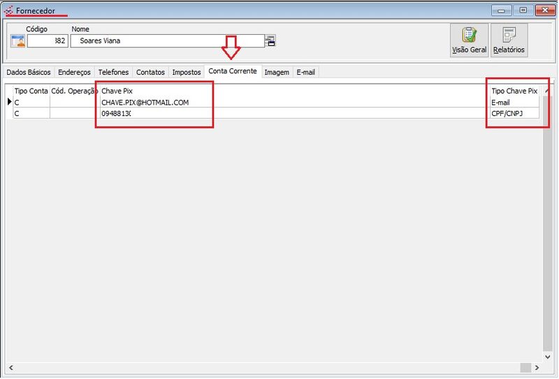
Task: Open the Endereços tab
Action: pos(74,72)
